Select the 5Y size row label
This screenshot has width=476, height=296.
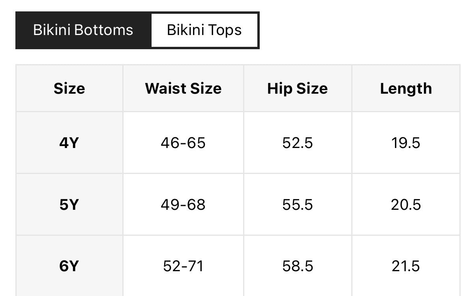coord(69,205)
